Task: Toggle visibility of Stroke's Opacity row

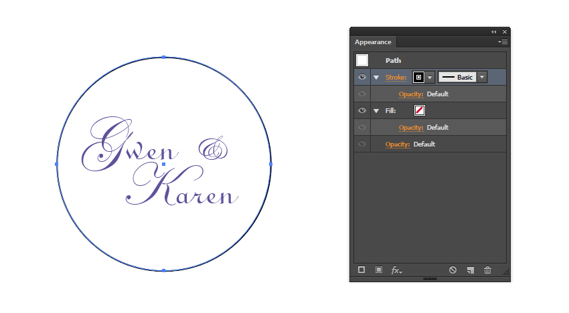Action: pyautogui.click(x=361, y=94)
